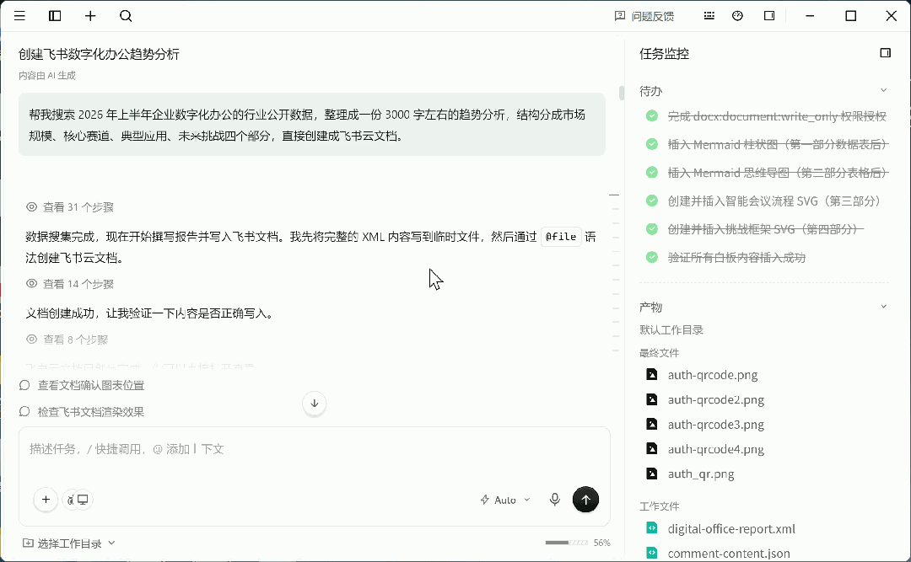Collapse the 产物 section chevron
911x562 pixels.
click(884, 306)
